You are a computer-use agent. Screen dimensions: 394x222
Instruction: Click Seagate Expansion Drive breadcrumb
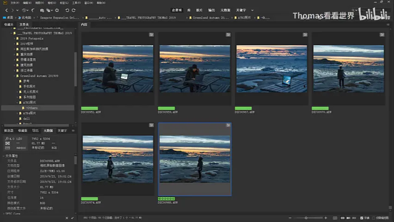click(60, 18)
